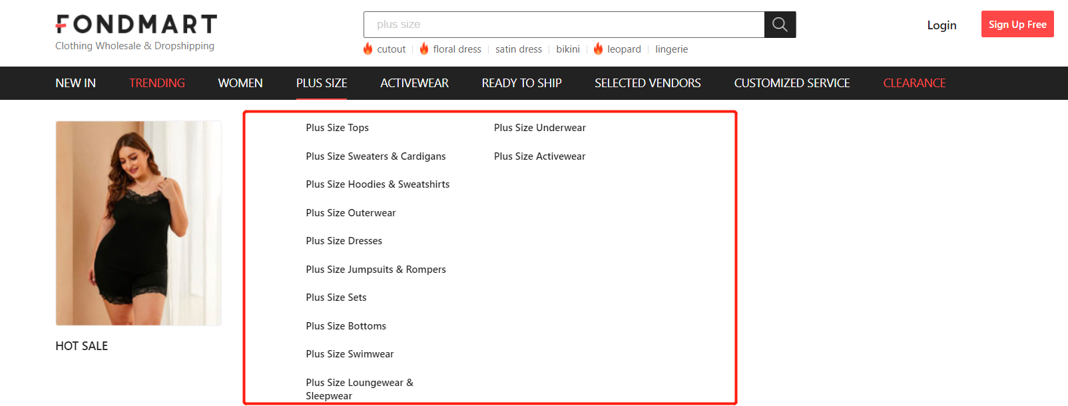Image resolution: width=1068 pixels, height=406 pixels.
Task: Choose Plus Size Jumpsuits & Rompers
Action: click(x=376, y=270)
